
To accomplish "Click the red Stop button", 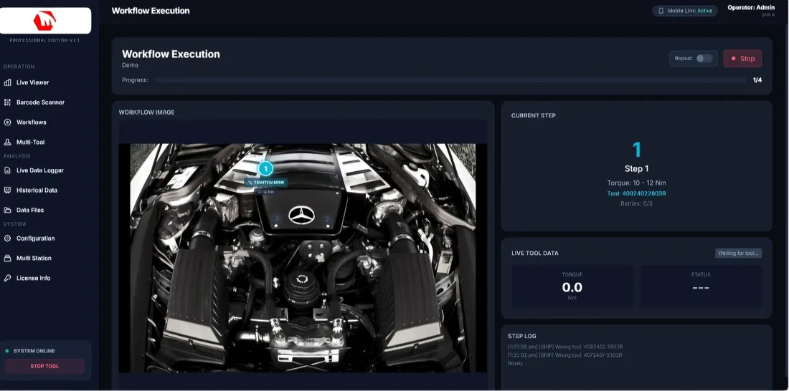I will [742, 58].
